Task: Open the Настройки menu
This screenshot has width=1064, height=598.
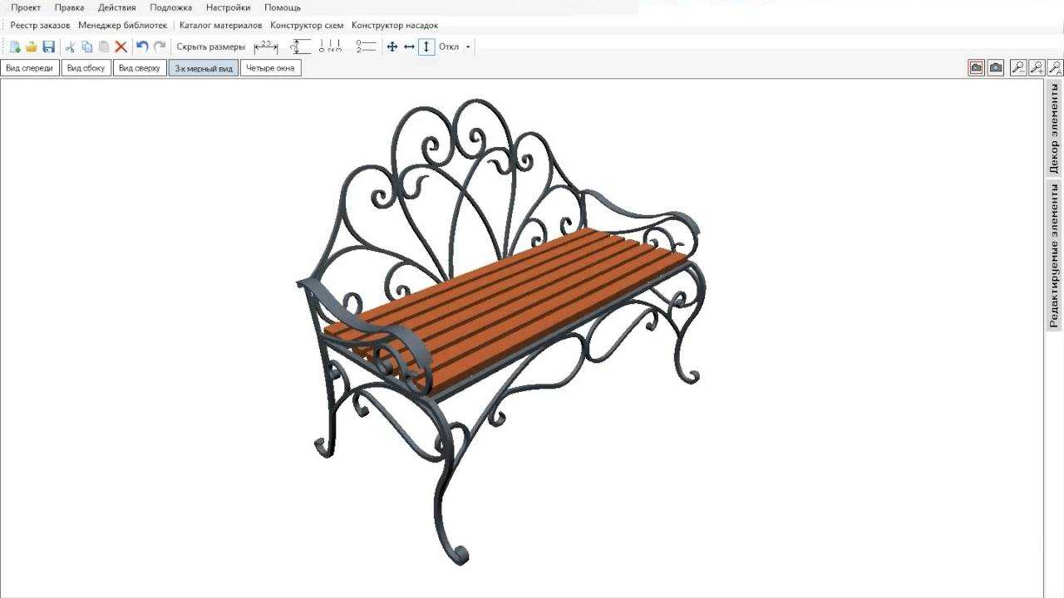Action: pos(229,7)
